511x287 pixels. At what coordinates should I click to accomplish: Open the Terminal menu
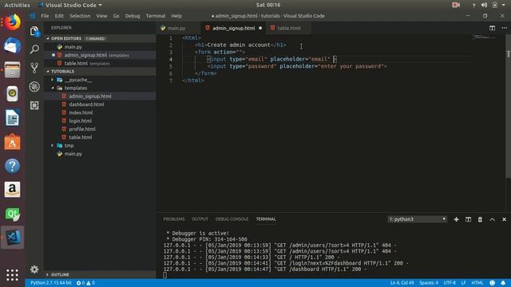coord(156,16)
